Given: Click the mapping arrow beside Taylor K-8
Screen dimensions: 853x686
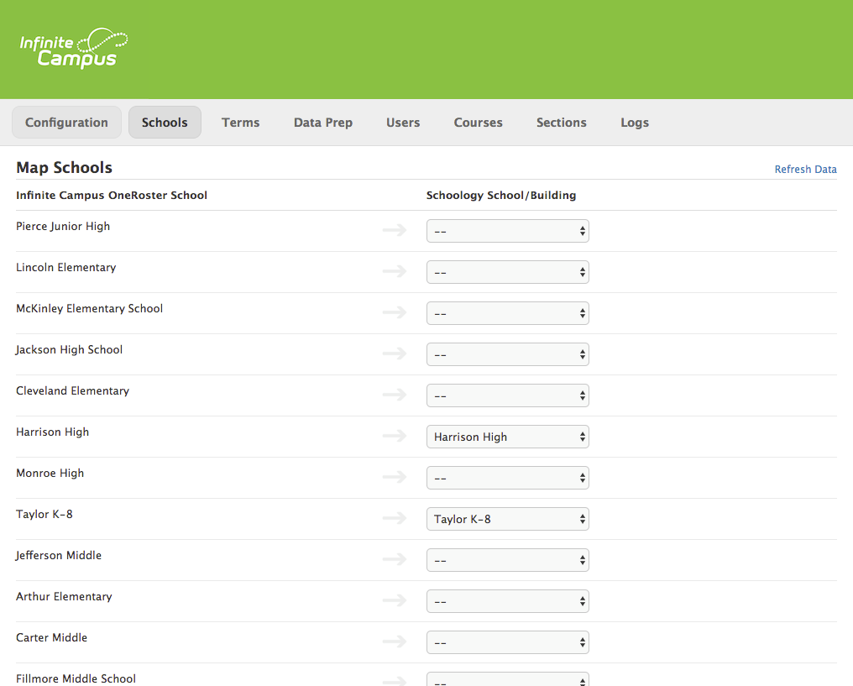Looking at the screenshot, I should click(x=394, y=518).
